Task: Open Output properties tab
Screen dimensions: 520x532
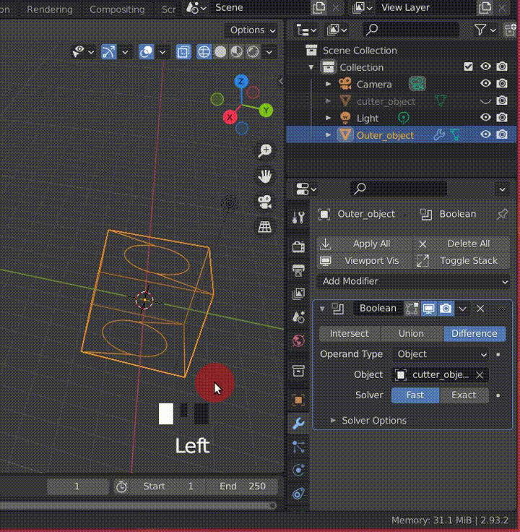Action: [x=298, y=270]
